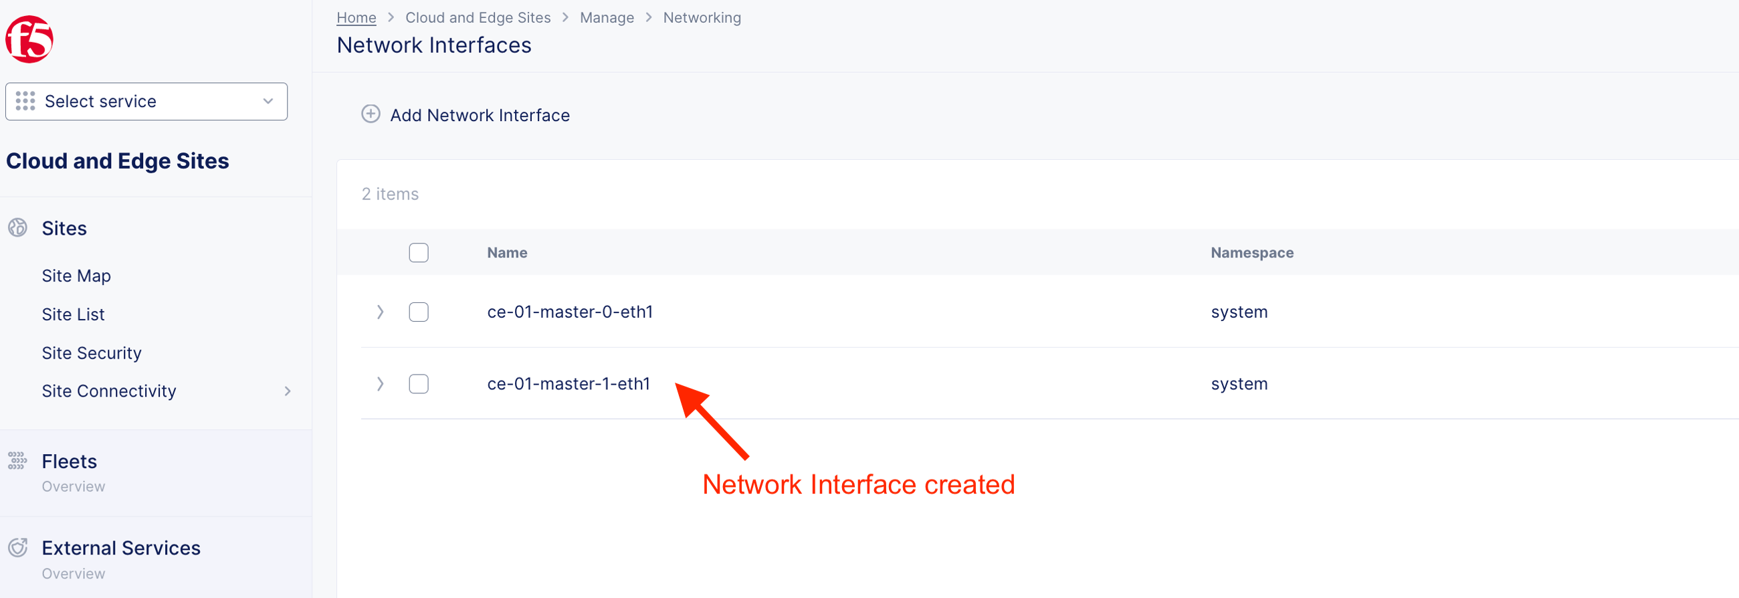Click the Sites globe icon
This screenshot has width=1739, height=598.
click(17, 228)
